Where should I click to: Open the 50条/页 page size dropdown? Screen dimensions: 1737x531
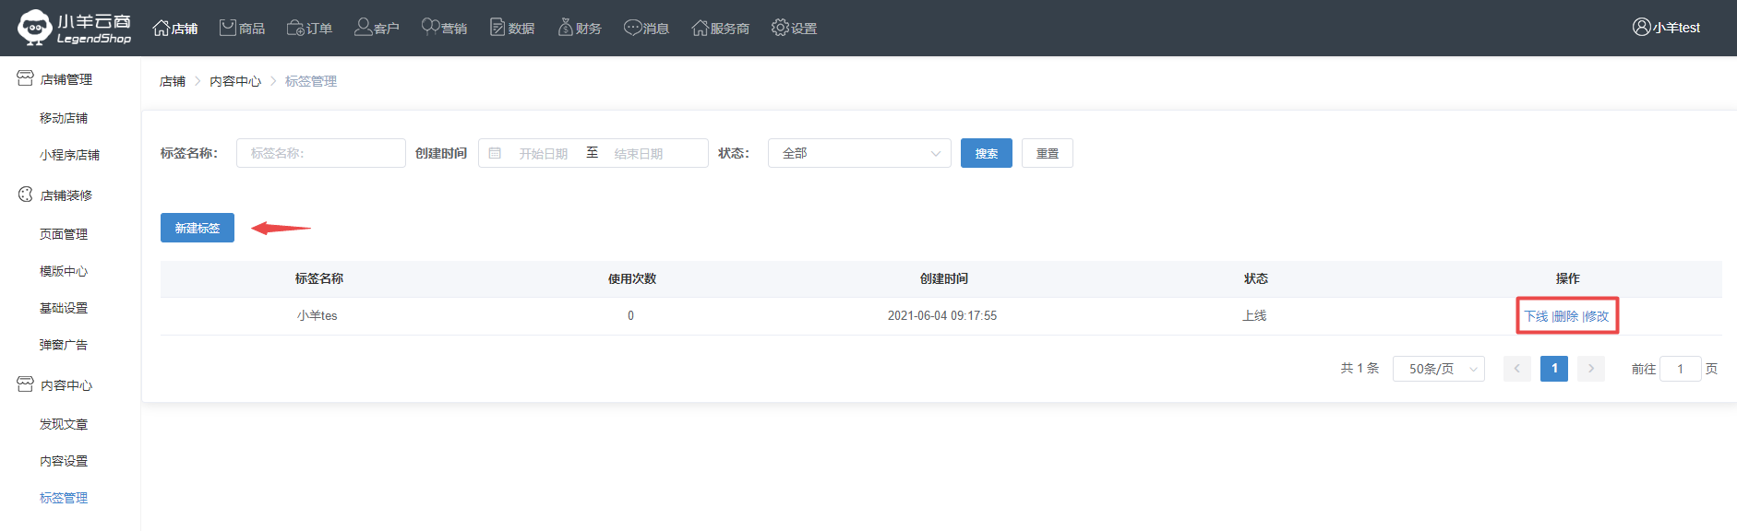coord(1438,369)
